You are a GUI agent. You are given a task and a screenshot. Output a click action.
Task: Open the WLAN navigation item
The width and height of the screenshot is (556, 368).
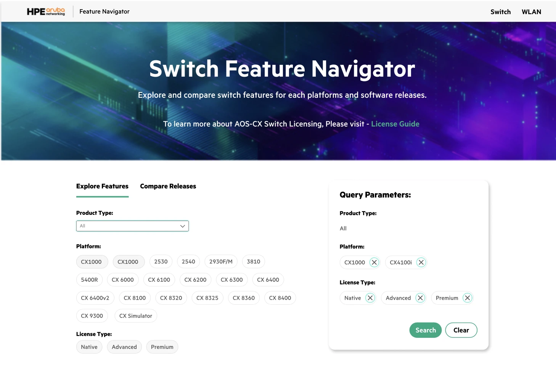(x=531, y=12)
